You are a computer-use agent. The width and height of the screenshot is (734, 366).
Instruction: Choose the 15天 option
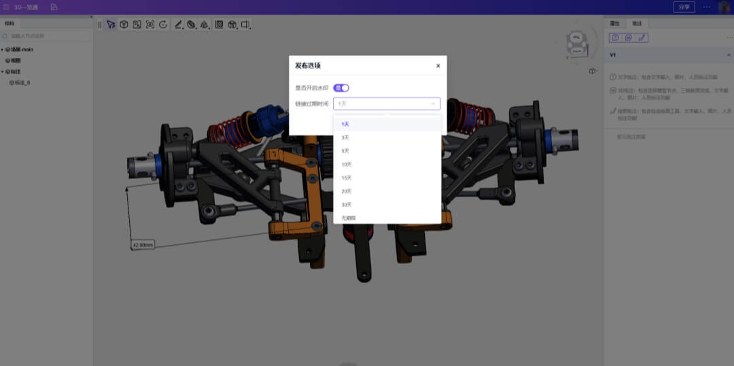pyautogui.click(x=387, y=178)
